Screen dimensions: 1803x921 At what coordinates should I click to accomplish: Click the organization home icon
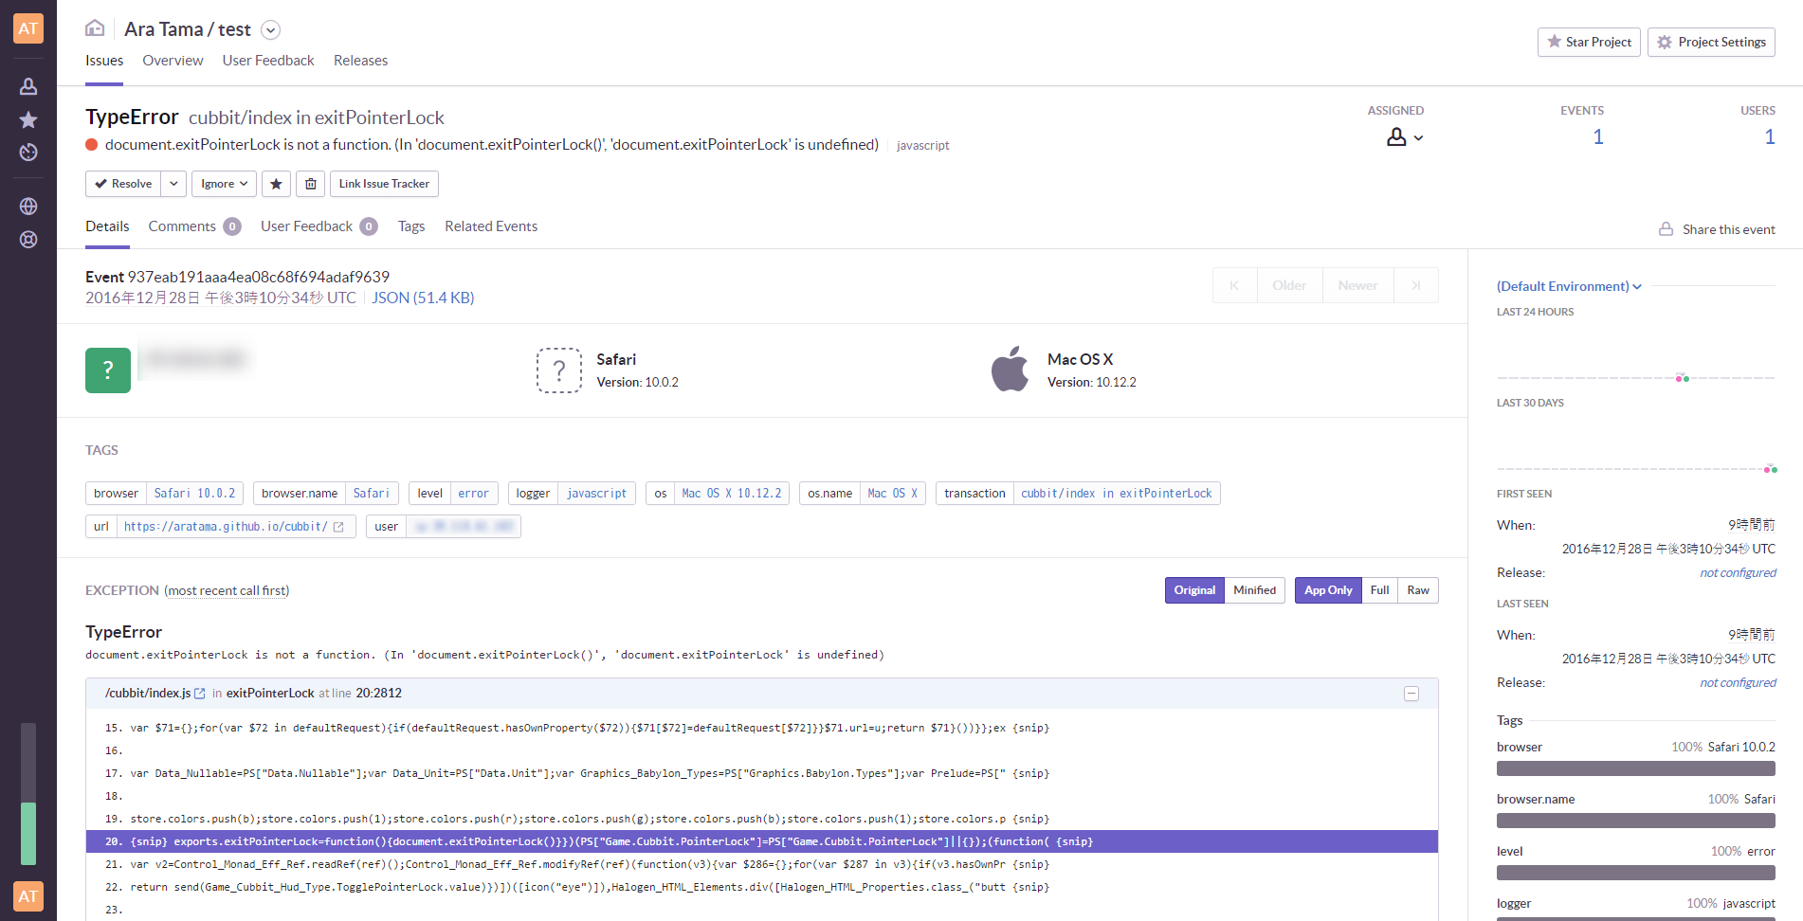pos(95,27)
